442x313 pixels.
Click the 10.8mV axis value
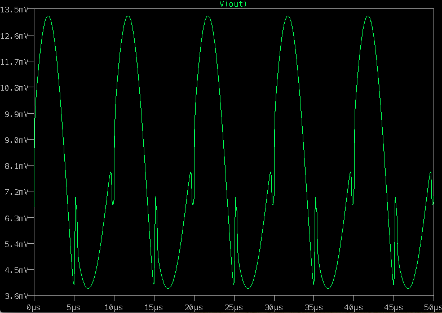14,88
